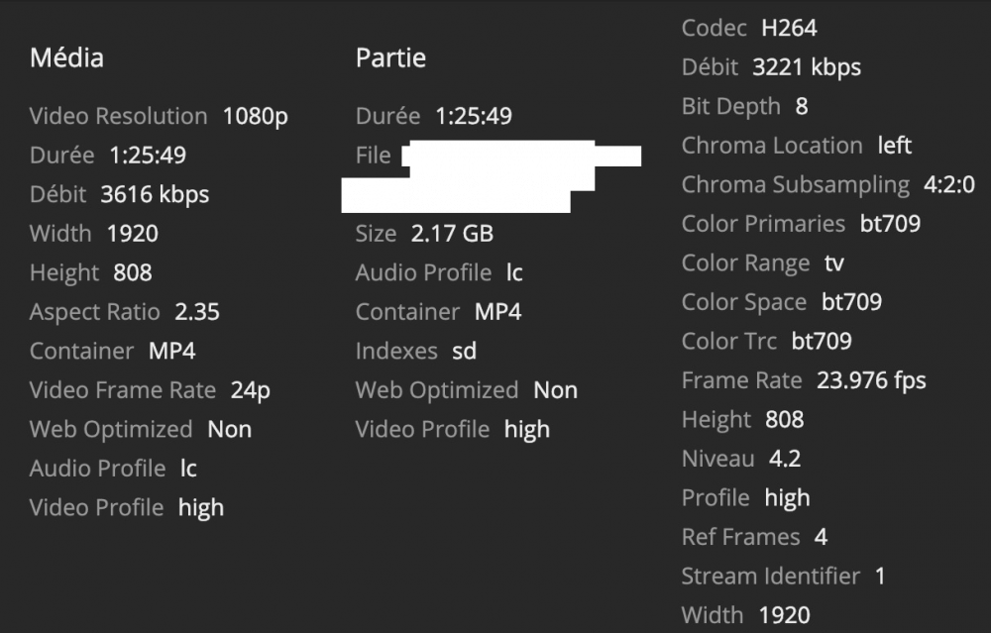Click the Chroma Subsampling 4:2:0 value

[949, 185]
